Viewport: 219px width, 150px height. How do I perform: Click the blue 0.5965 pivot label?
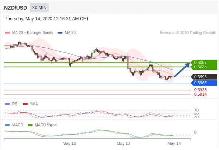(204, 83)
